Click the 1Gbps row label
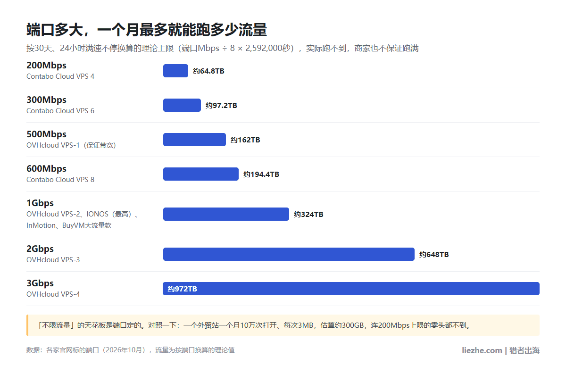The image size is (566, 374). pyautogui.click(x=40, y=203)
